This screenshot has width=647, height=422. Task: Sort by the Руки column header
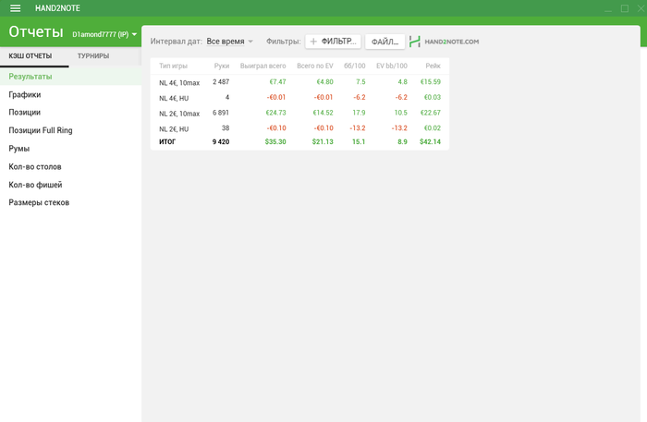coord(222,66)
